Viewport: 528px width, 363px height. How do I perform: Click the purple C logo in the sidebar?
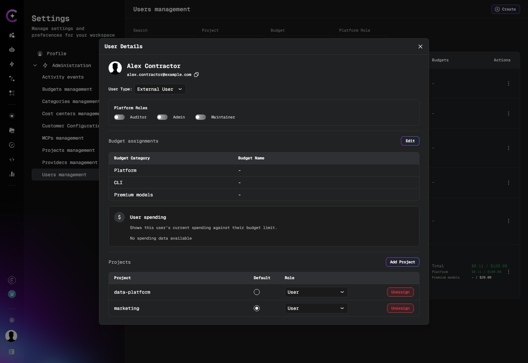pyautogui.click(x=12, y=16)
